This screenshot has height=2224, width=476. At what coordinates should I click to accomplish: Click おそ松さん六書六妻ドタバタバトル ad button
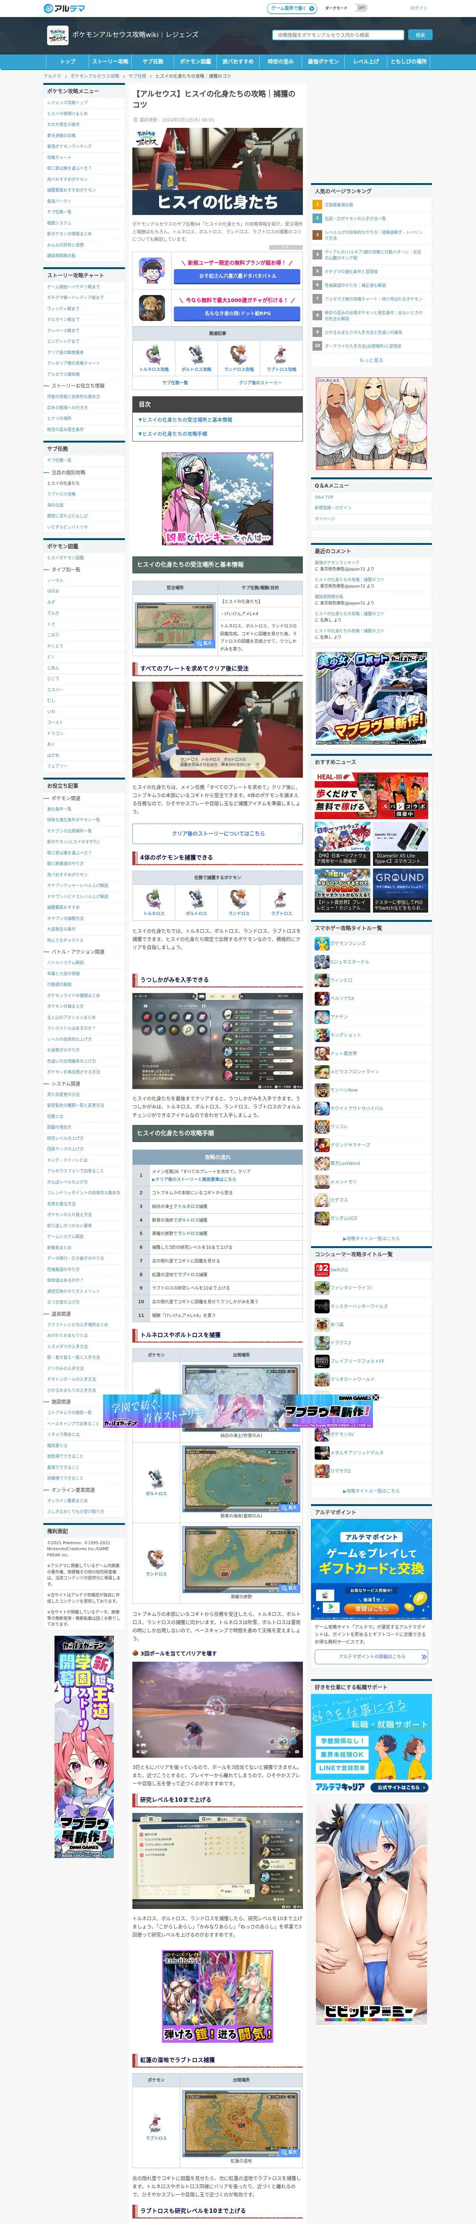pos(238,275)
